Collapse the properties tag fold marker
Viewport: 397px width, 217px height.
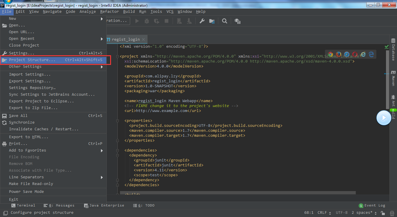point(117,120)
